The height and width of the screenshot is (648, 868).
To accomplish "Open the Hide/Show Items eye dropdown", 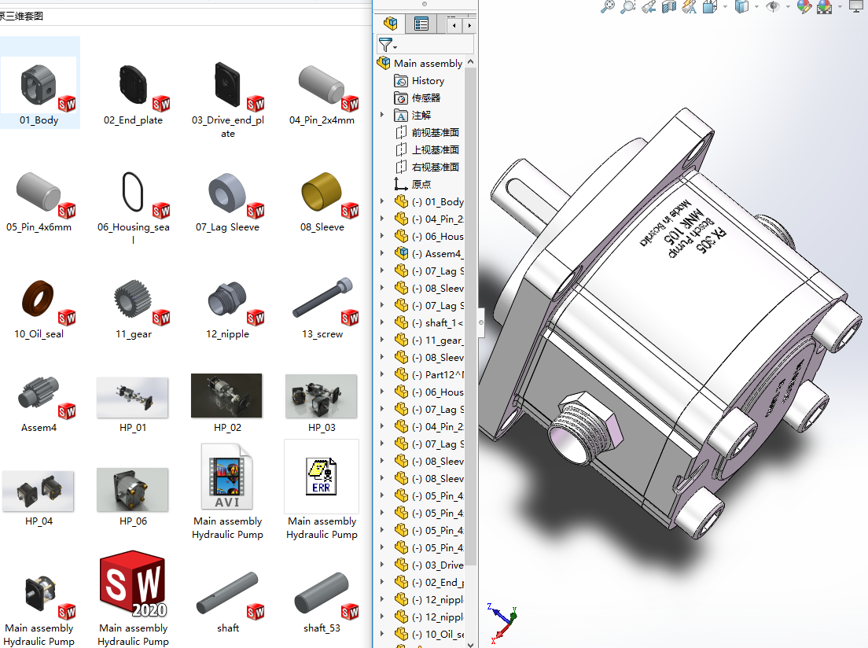I will tap(773, 7).
